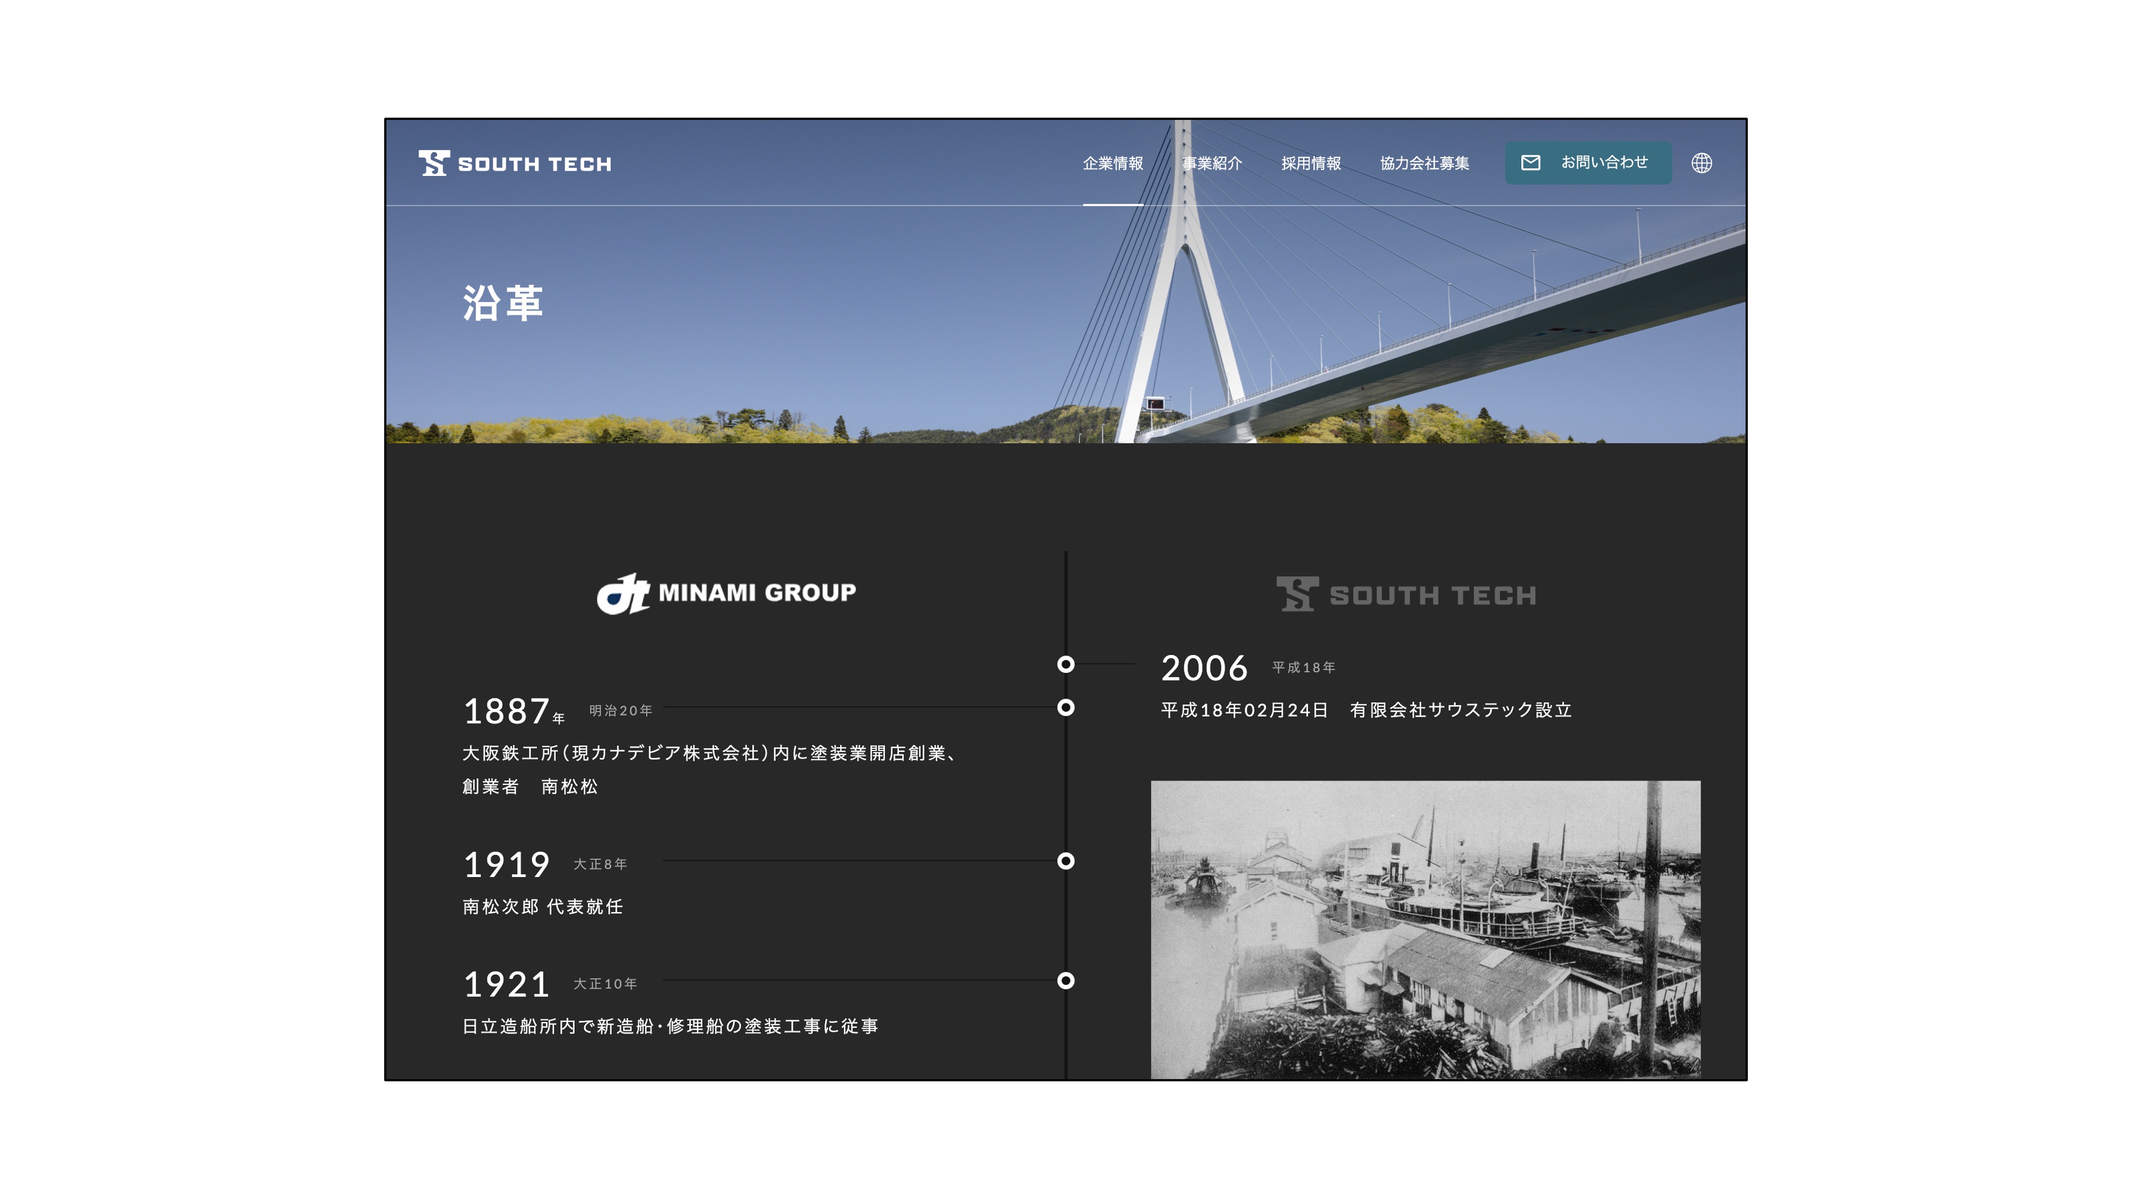Click the South Tech logo in header
Image resolution: width=2132 pixels, height=1199 pixels.
point(515,163)
